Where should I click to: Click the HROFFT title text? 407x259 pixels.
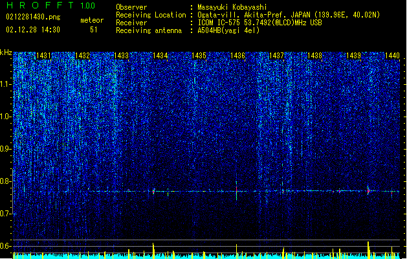click(41, 5)
